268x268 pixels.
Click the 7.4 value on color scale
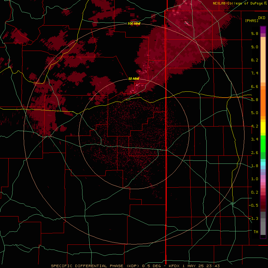255,73
